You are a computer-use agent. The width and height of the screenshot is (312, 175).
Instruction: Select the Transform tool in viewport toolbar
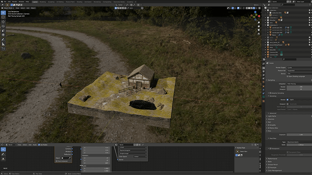click(x=3, y=35)
